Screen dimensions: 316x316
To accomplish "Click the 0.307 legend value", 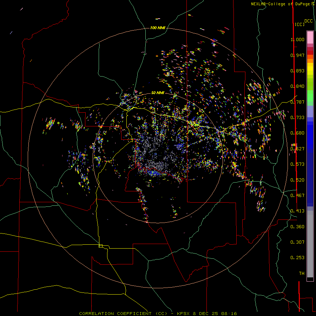I will pos(297,242).
